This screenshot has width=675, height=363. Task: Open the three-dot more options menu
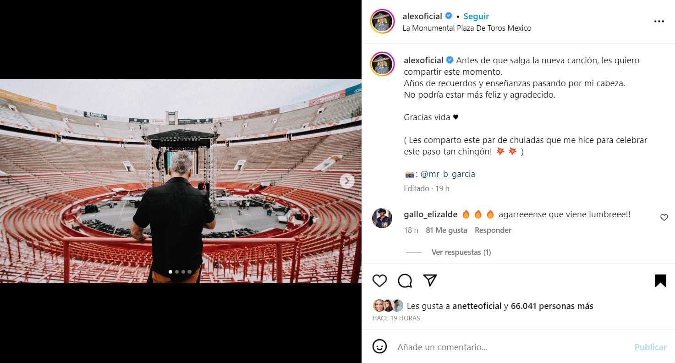click(x=659, y=22)
